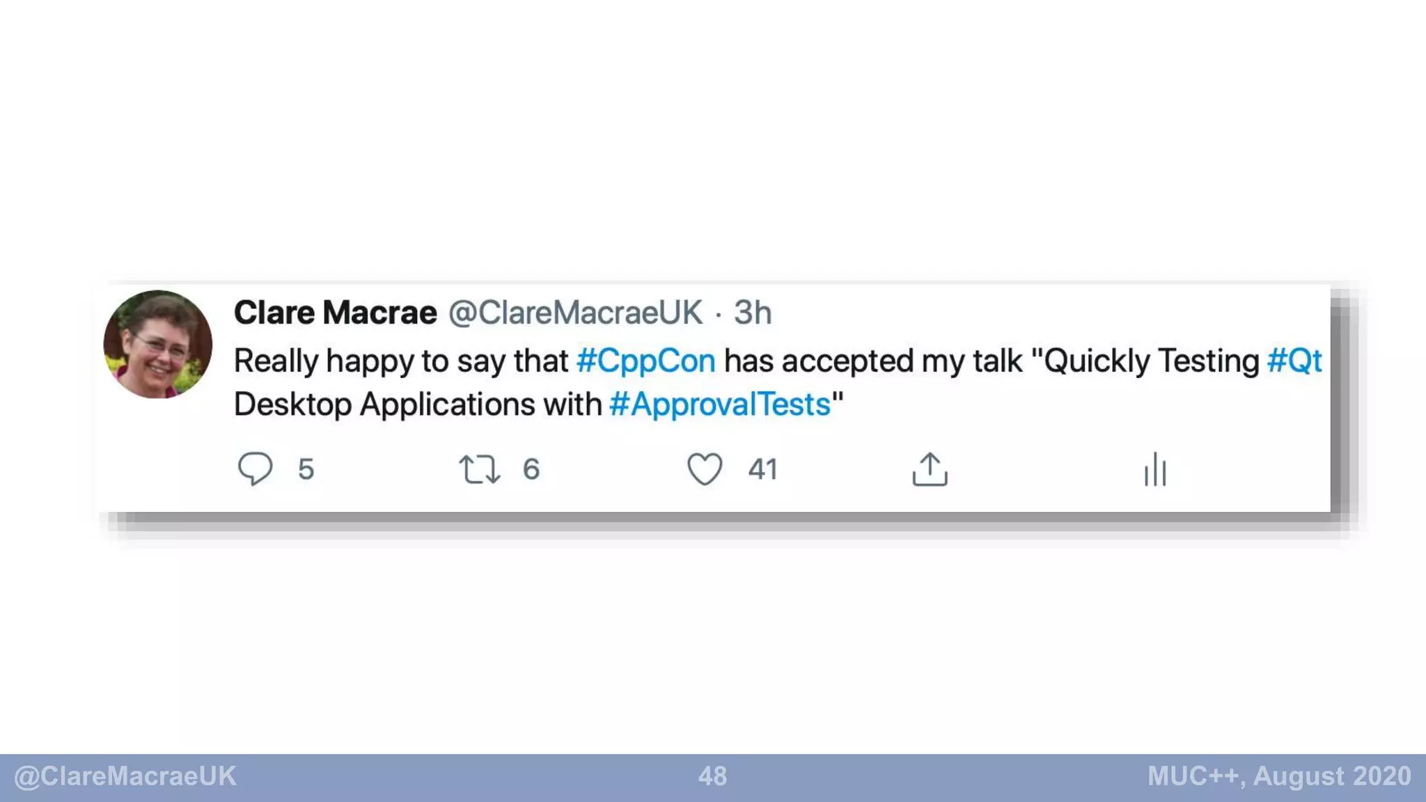Click the like count 41
1426x802 pixels.
point(762,469)
